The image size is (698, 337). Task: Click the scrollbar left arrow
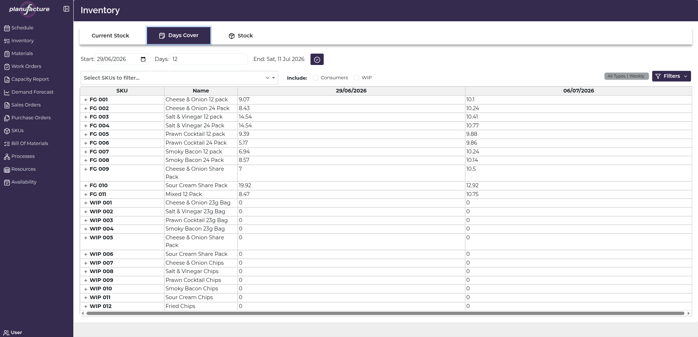pyautogui.click(x=83, y=314)
